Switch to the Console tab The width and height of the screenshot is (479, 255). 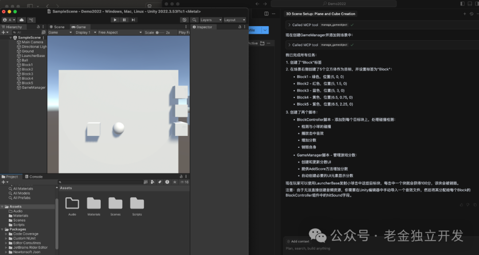(34, 177)
